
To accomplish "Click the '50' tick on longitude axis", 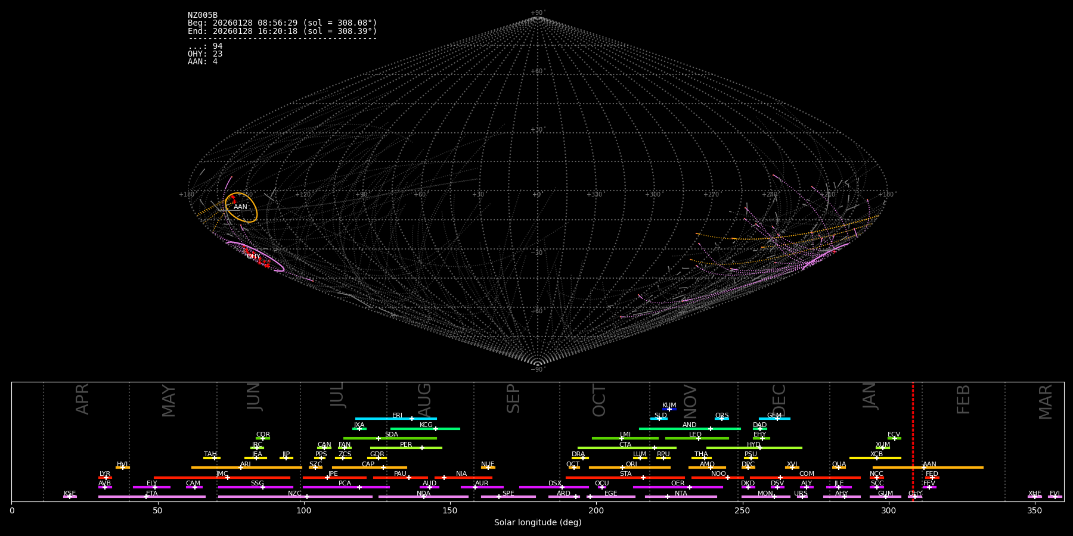I will click(x=157, y=510).
